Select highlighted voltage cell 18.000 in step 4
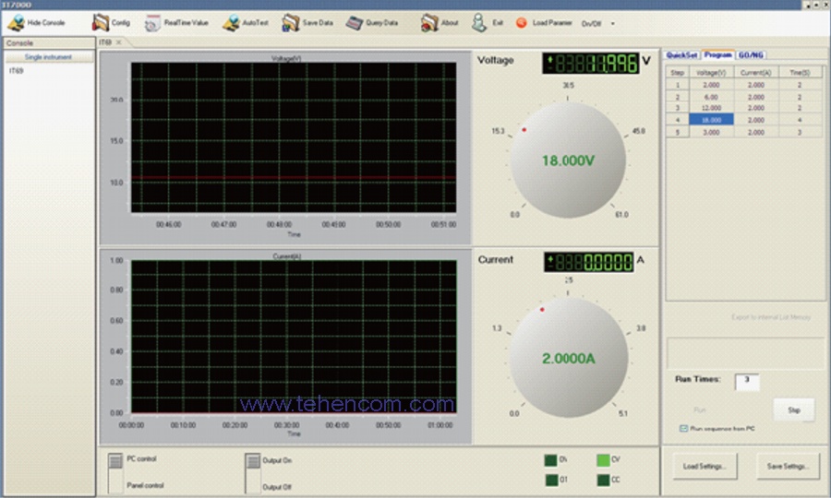The image size is (831, 498). 711,120
